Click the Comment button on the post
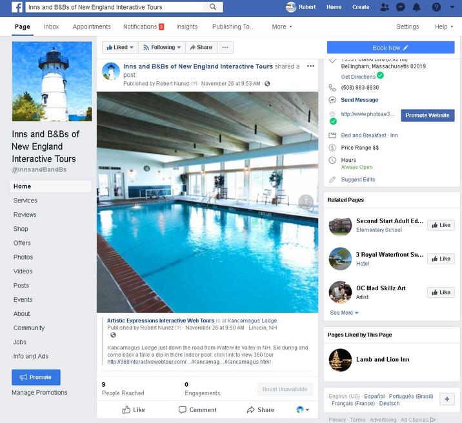 pos(197,409)
